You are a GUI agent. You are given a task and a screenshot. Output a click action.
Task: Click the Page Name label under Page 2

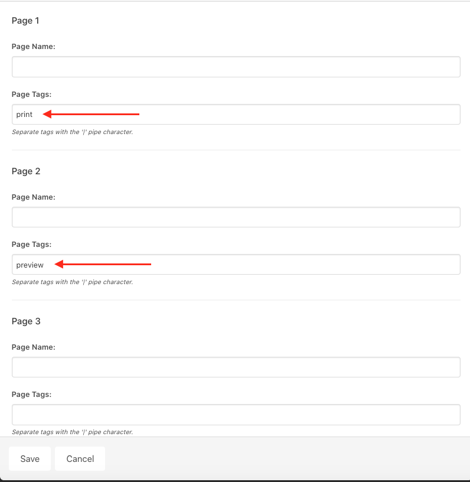pyautogui.click(x=34, y=197)
